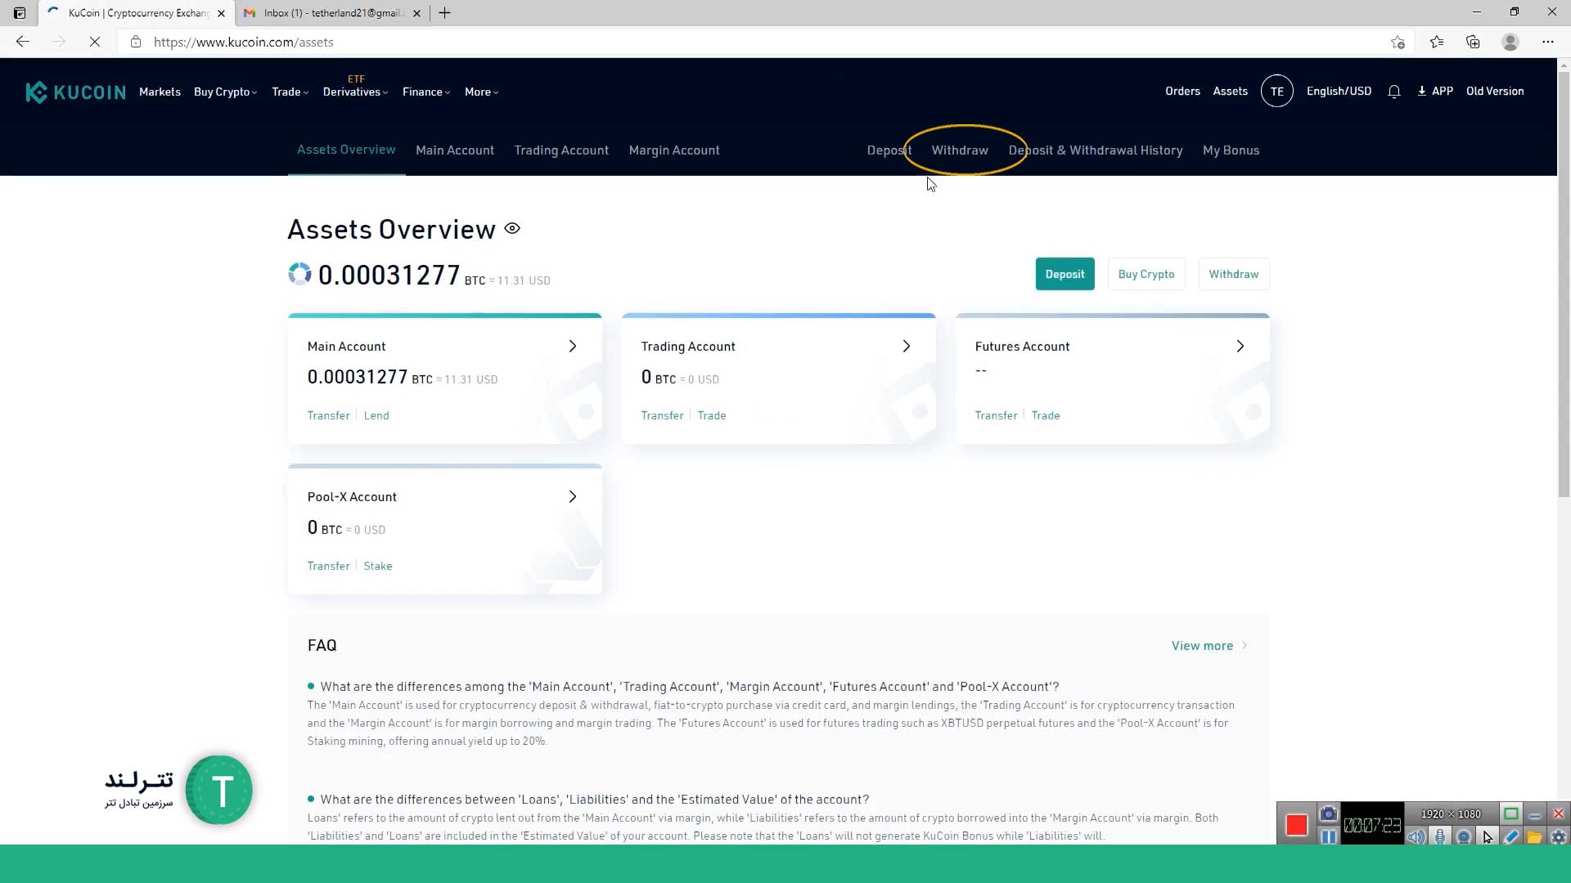Click the browser address bar URL

pos(244,42)
